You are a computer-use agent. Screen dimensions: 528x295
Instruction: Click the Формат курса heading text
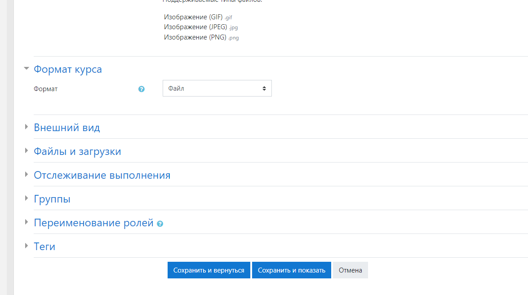(x=68, y=70)
